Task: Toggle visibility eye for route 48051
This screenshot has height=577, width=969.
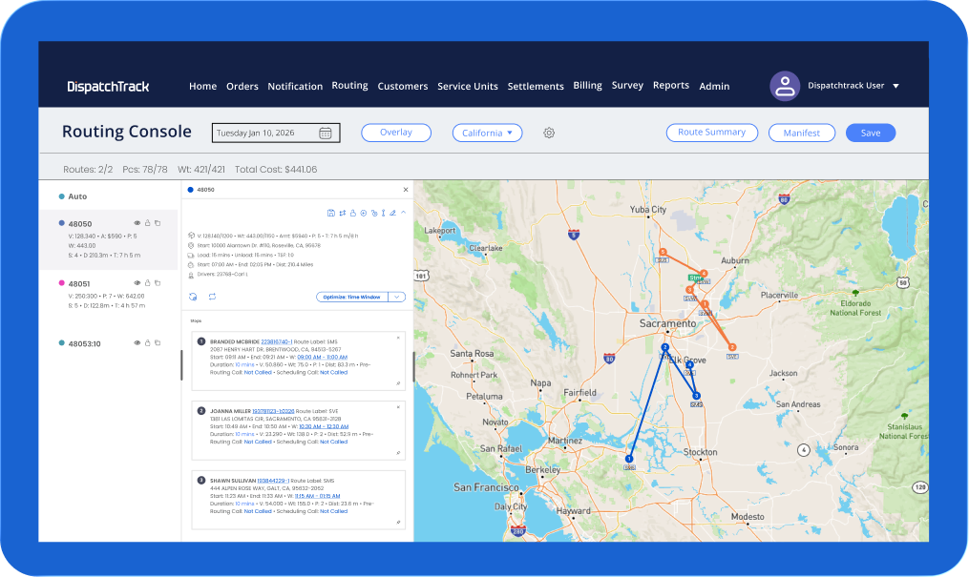Action: (137, 283)
